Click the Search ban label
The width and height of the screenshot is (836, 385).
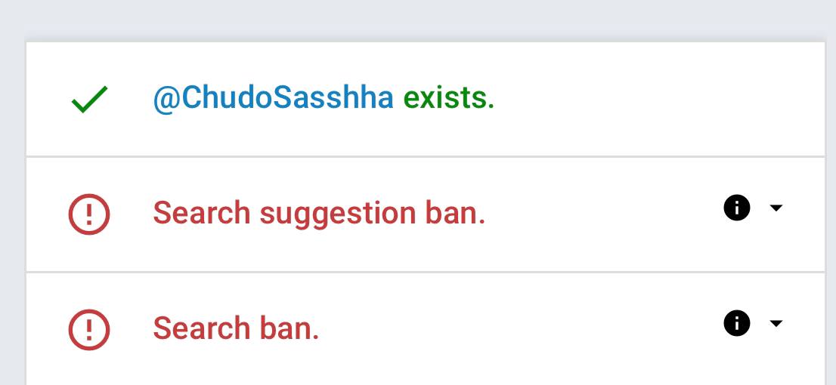(x=236, y=328)
